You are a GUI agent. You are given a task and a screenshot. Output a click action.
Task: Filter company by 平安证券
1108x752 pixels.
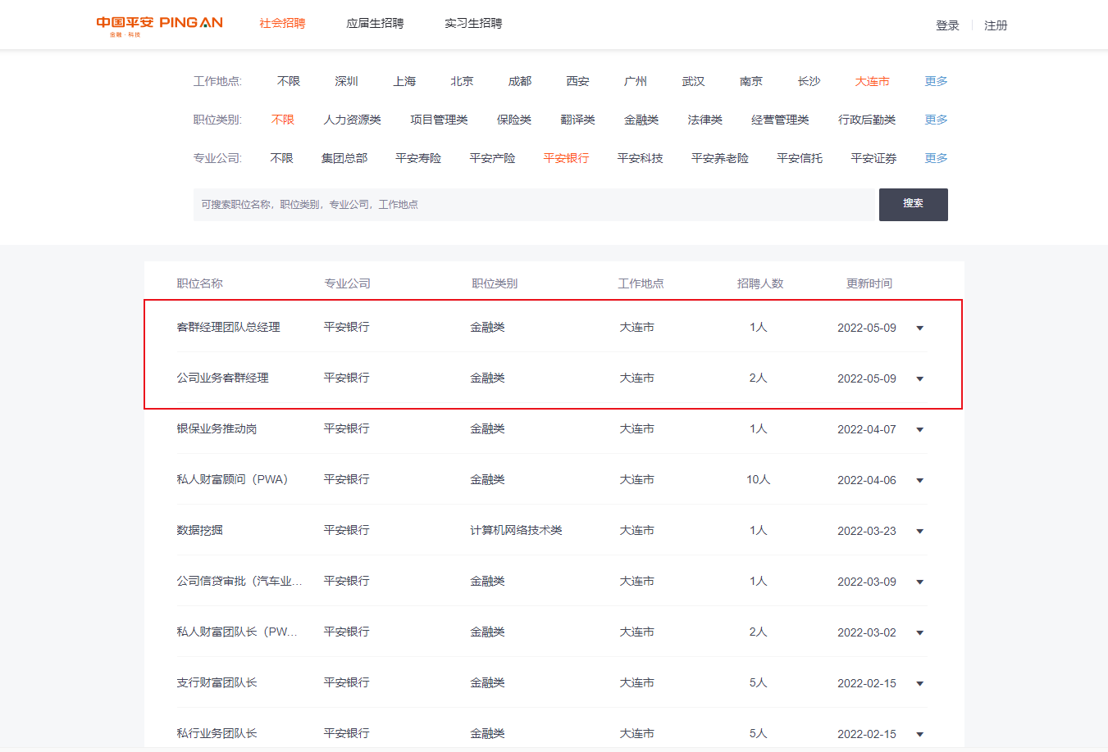coord(873,158)
